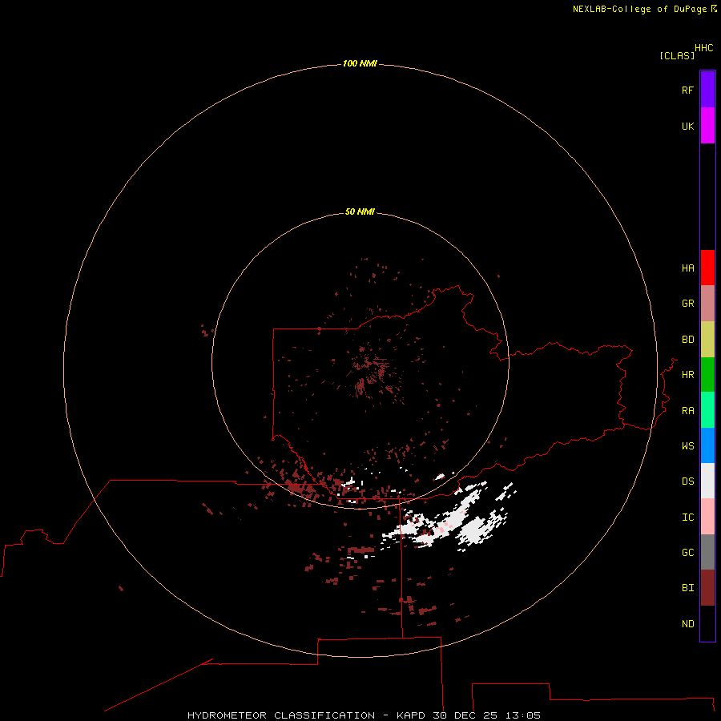Click the IC legend label

point(687,518)
